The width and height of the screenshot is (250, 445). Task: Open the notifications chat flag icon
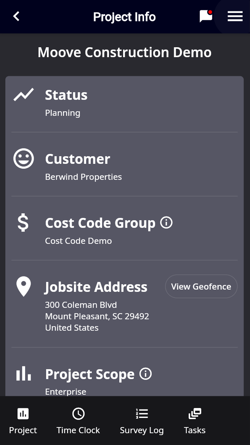[206, 16]
